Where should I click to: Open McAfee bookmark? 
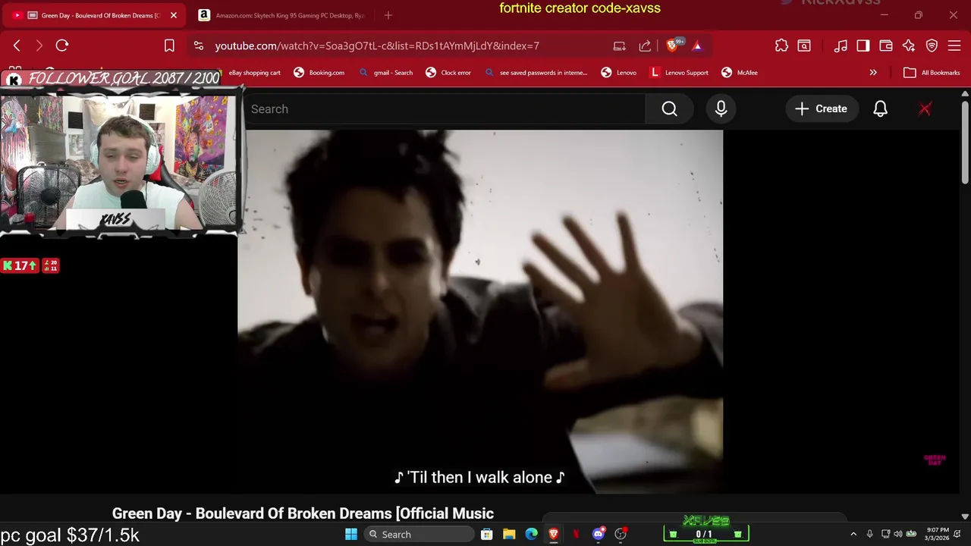[x=740, y=73]
